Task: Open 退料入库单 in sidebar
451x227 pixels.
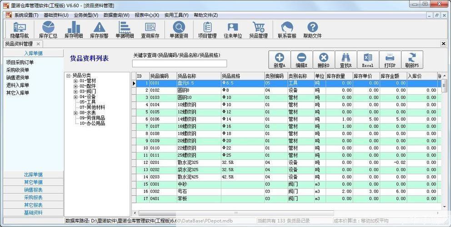Action: 18,85
